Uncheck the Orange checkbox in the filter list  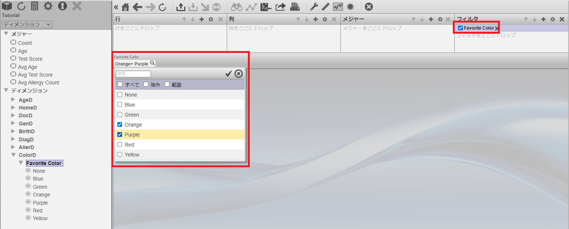[x=120, y=125]
